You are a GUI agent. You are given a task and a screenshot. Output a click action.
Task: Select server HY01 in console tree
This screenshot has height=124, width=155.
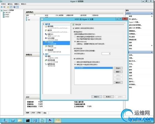6,15
